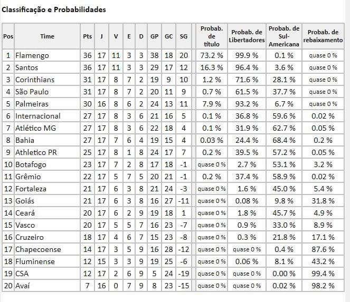Select the Chapecoense team name
This screenshot has width=350, height=302.
38,249
